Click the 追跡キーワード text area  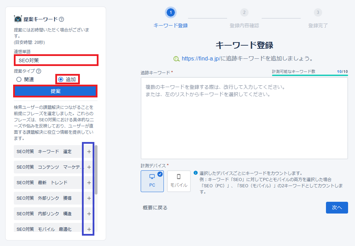[244, 118]
